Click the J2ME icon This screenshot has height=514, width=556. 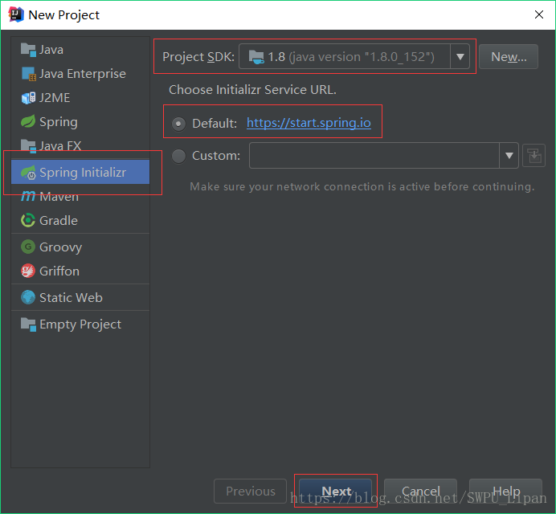pos(28,98)
